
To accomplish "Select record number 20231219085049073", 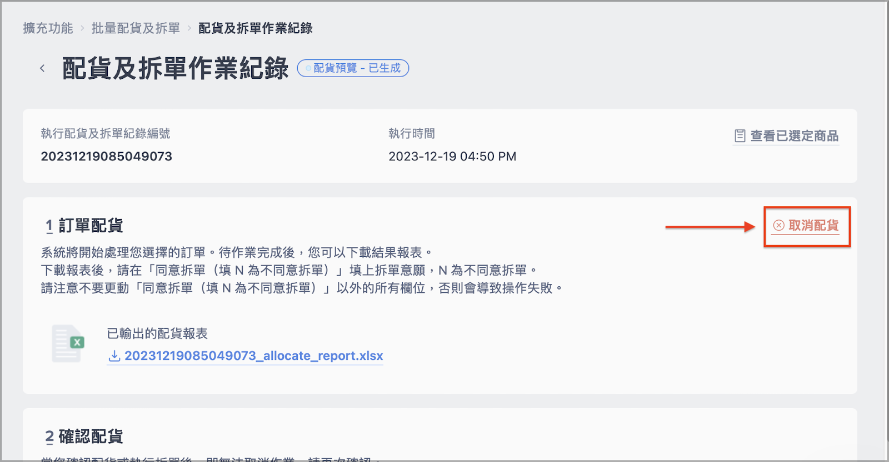I will [x=107, y=156].
